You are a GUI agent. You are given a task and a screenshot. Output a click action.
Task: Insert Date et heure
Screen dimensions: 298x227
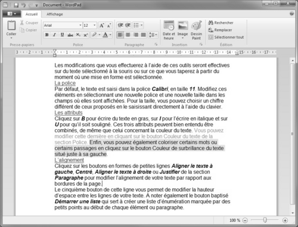point(169,30)
